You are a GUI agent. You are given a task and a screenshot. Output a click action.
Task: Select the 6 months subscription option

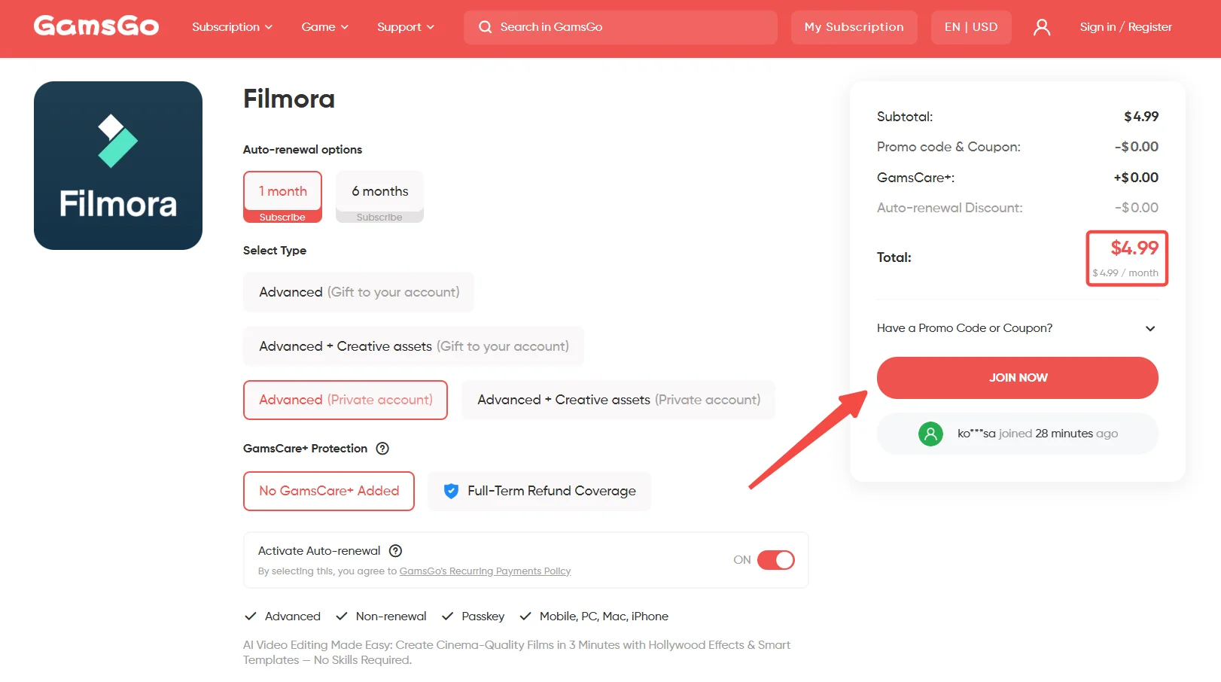click(x=379, y=196)
